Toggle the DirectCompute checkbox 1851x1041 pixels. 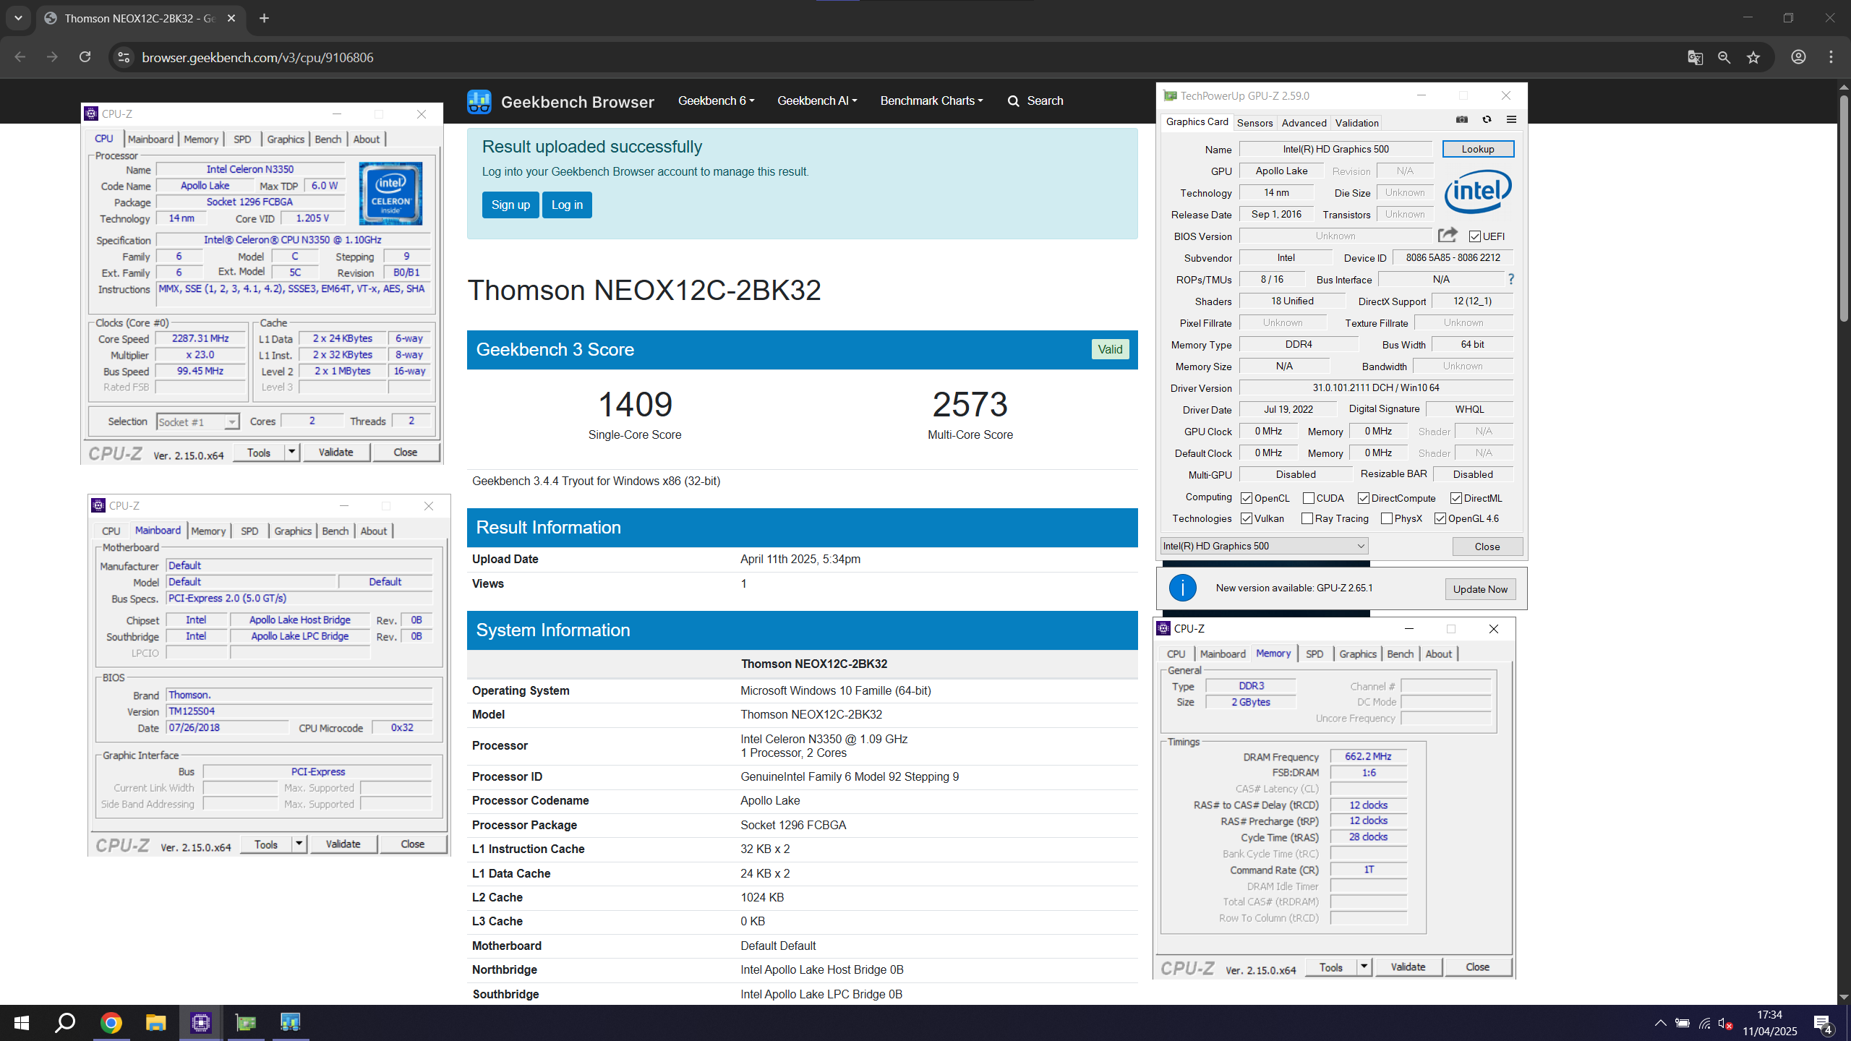pos(1364,498)
